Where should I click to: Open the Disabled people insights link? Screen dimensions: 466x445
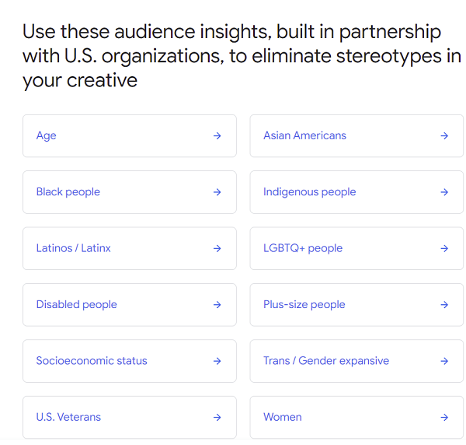pos(76,305)
